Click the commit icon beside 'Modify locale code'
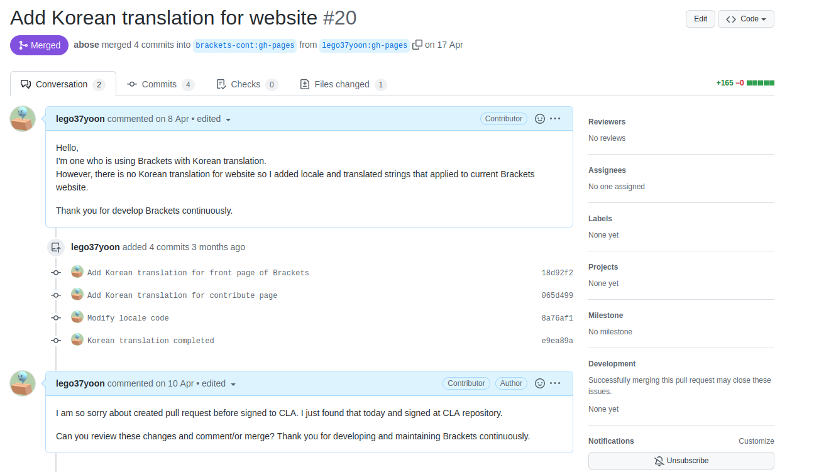Viewport: 836px width, 472px height. point(55,316)
